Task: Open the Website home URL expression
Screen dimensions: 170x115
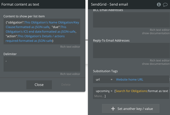Action: [130, 80]
